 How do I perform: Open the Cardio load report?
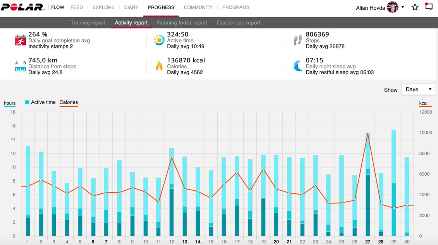238,22
